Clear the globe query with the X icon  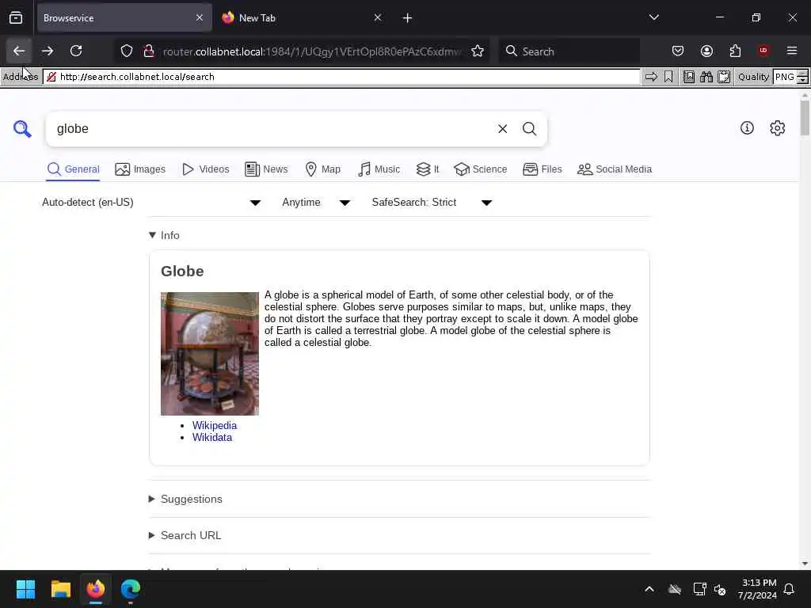click(502, 129)
